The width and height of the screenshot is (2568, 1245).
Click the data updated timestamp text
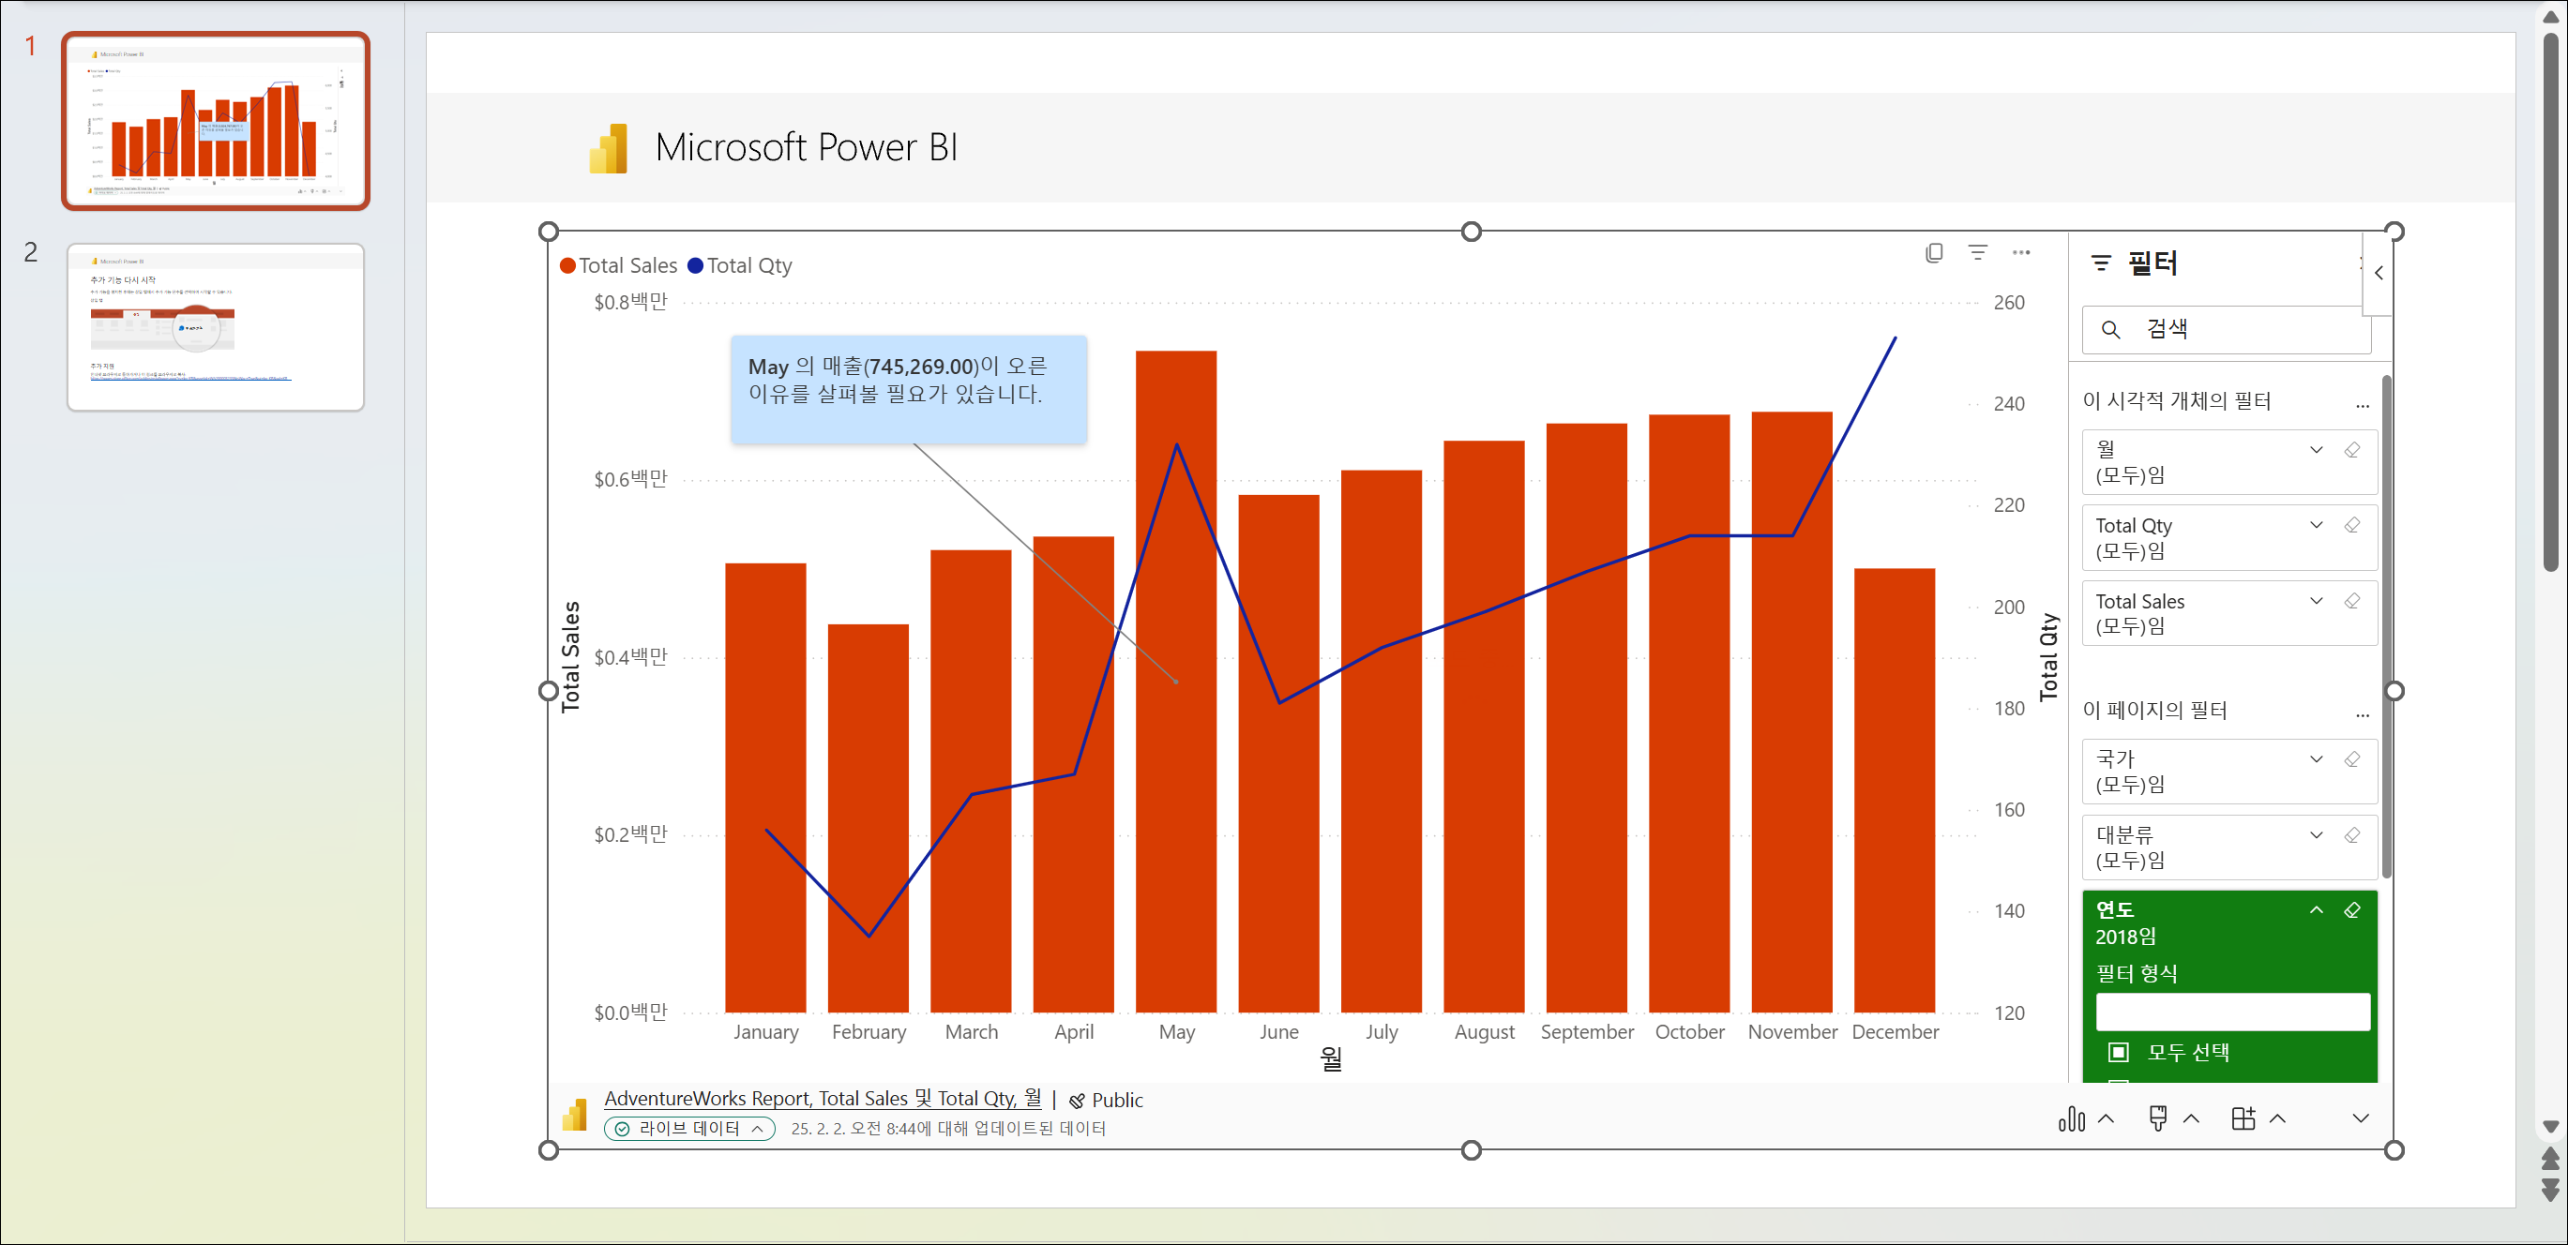point(948,1130)
